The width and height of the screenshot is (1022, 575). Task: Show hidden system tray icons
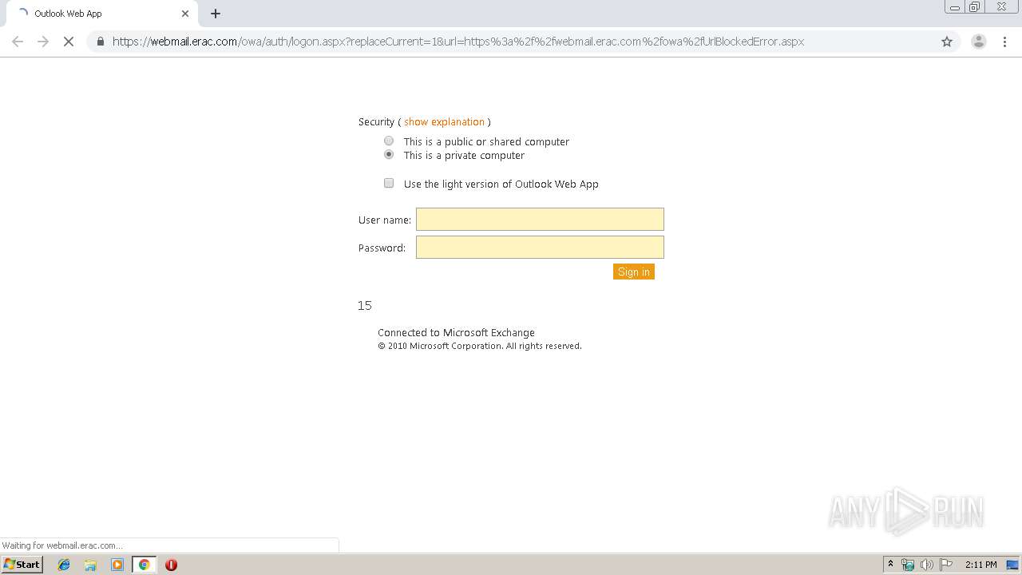coord(890,565)
